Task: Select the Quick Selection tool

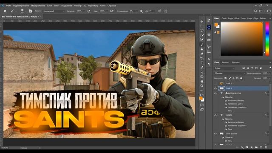Action: tap(202, 35)
